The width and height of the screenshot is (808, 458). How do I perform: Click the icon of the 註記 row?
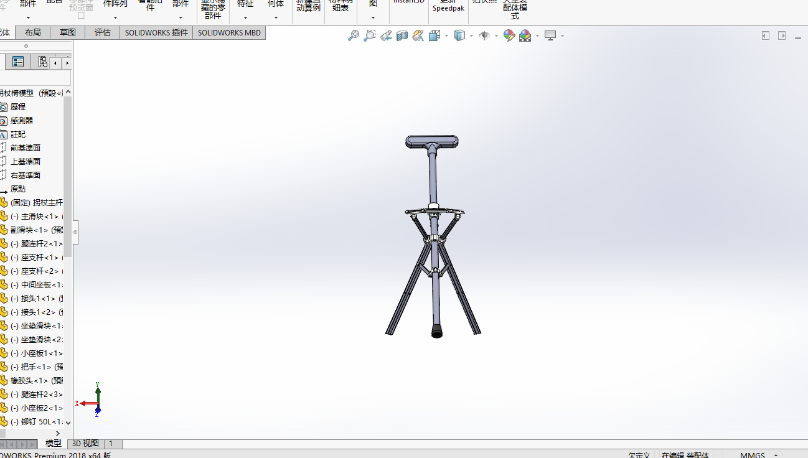(4, 134)
